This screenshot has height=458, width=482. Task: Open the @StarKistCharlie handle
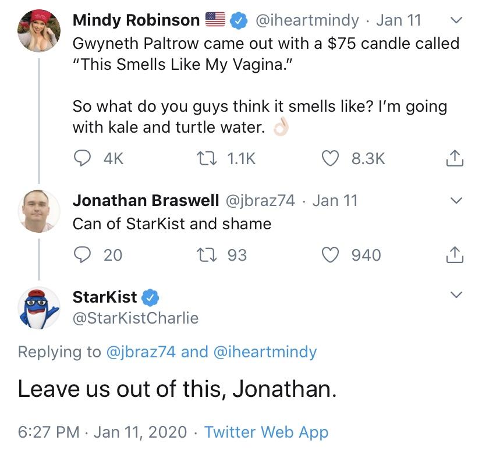coord(136,318)
